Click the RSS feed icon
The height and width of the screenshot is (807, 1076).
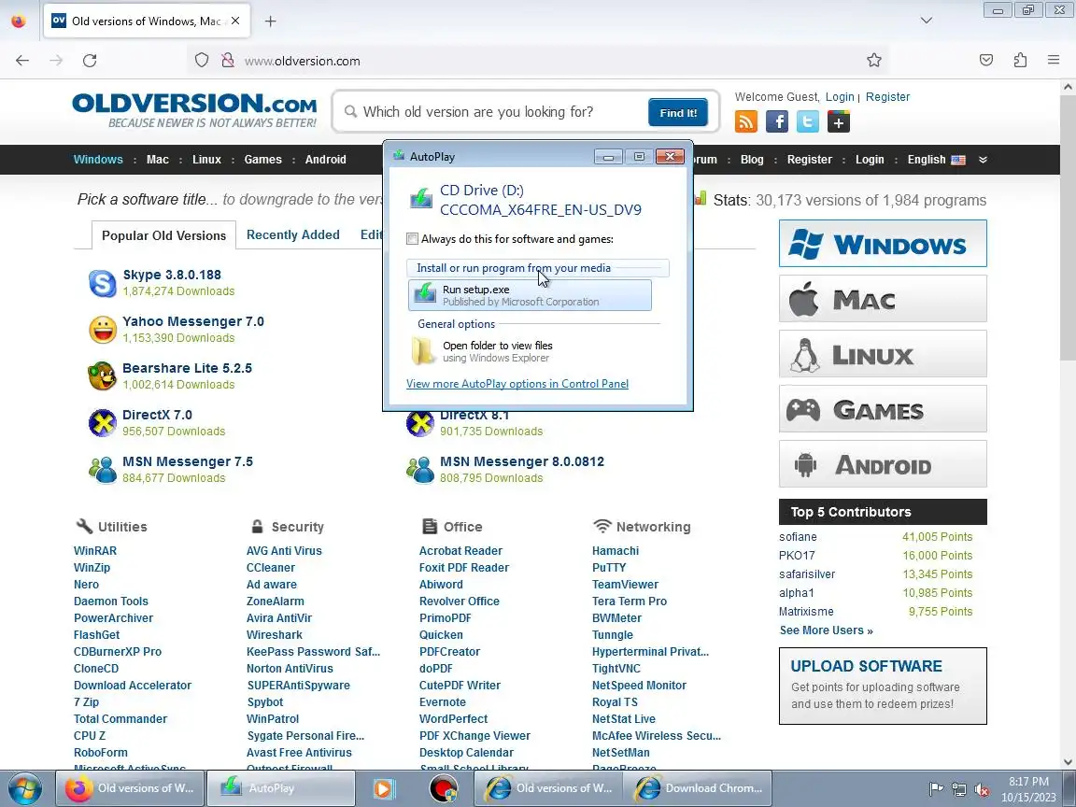[746, 121]
